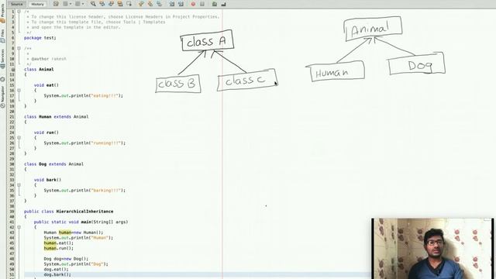The width and height of the screenshot is (496, 279).
Task: Click the Uncomment toolbar icon
Action: (x=224, y=4)
